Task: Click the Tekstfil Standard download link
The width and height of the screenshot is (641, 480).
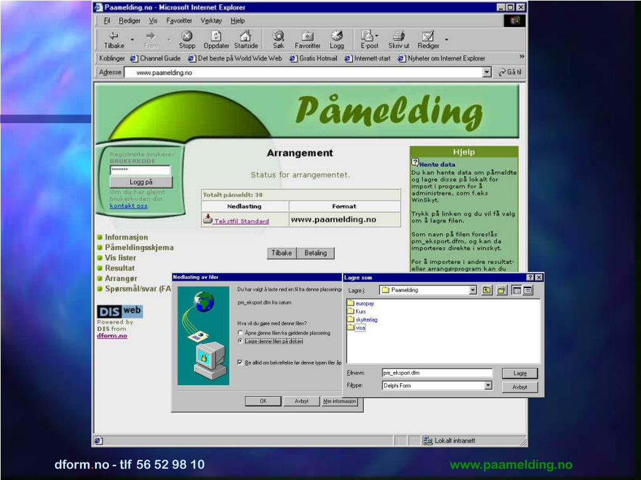Action: pyautogui.click(x=242, y=221)
